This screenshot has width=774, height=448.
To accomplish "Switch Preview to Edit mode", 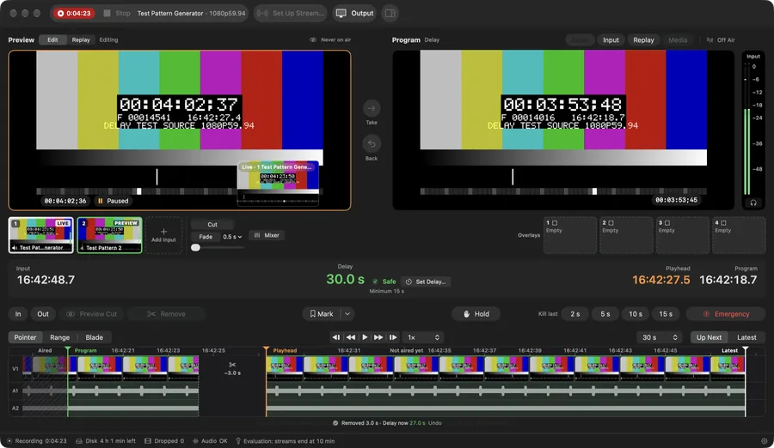I will [x=52, y=40].
